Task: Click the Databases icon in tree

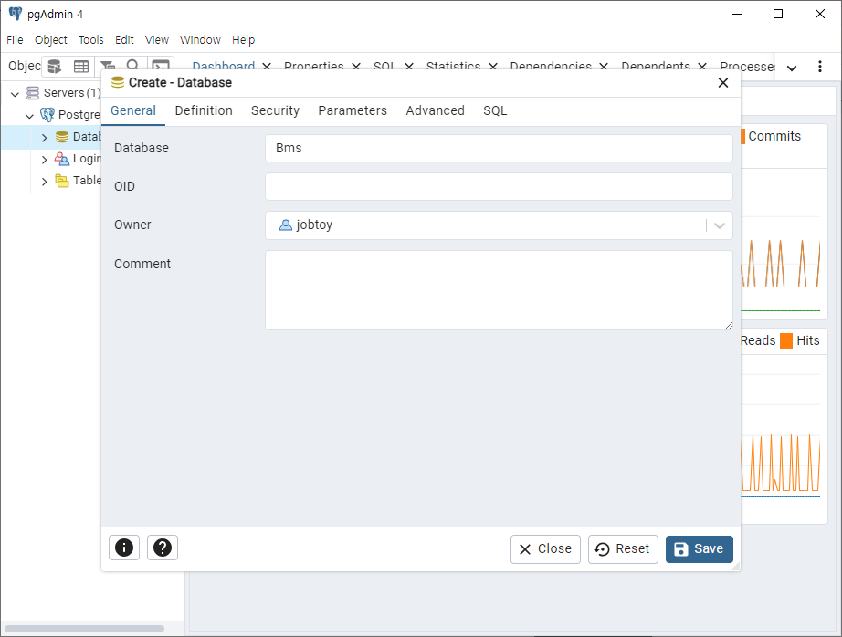Action: click(x=62, y=137)
